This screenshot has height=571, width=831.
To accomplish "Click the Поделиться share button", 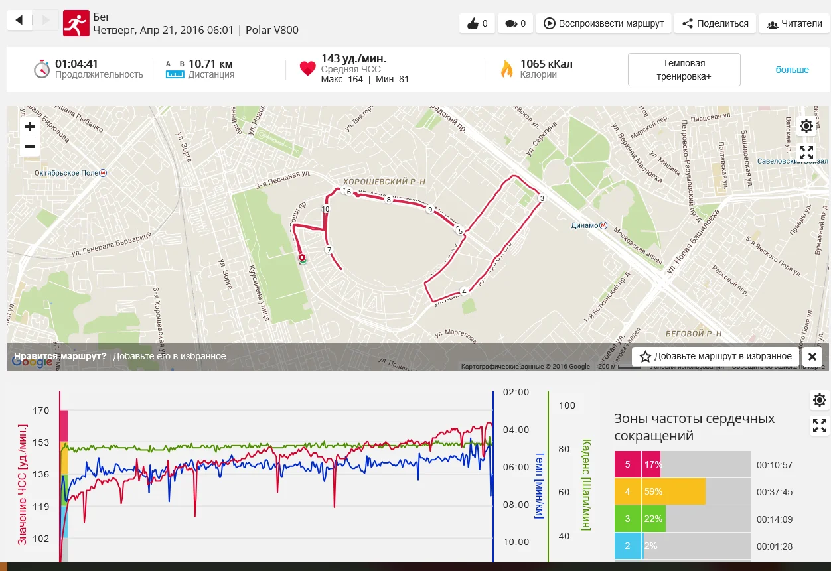I will click(x=715, y=23).
